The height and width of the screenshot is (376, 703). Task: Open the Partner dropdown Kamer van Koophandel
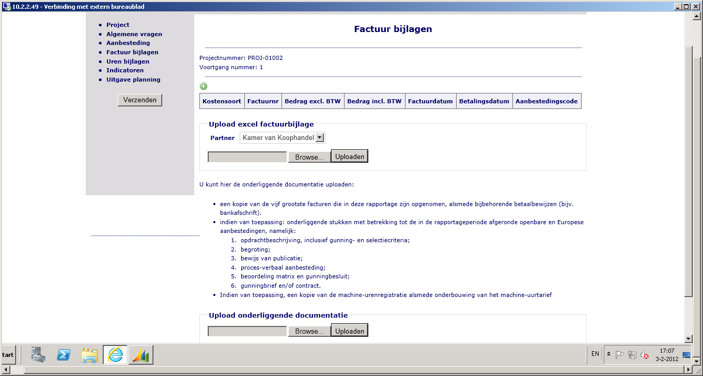[x=283, y=138]
